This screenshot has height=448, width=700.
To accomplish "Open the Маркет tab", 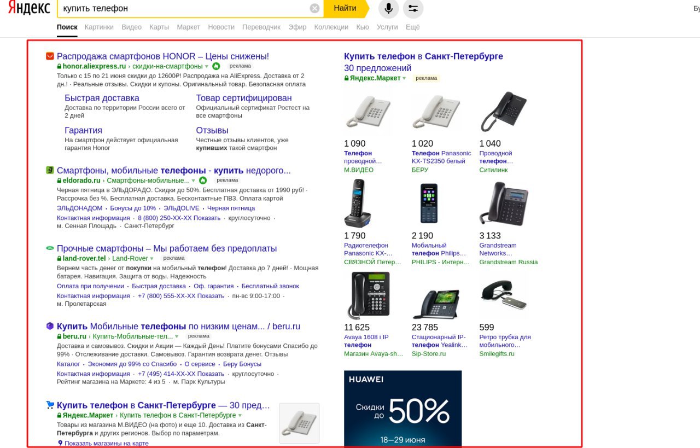I will click(x=189, y=27).
